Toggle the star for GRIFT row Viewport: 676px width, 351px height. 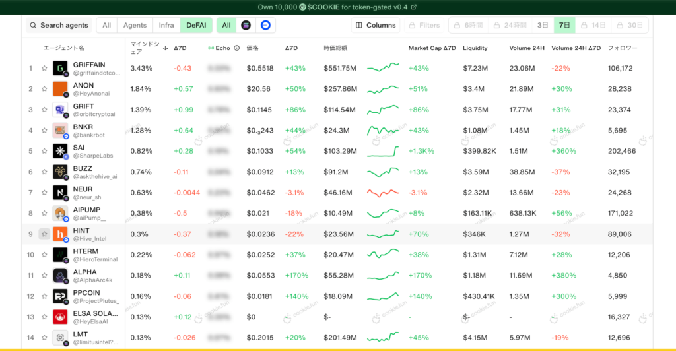pyautogui.click(x=44, y=110)
